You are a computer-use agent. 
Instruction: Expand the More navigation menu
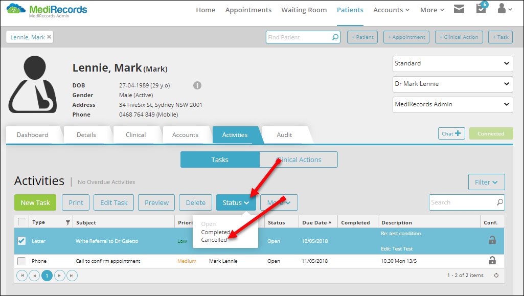pos(432,10)
